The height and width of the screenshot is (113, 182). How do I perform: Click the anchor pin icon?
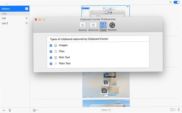click(x=179, y=109)
